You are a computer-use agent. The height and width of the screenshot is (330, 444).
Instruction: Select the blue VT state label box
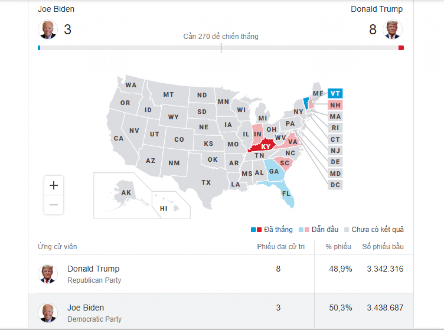click(335, 93)
